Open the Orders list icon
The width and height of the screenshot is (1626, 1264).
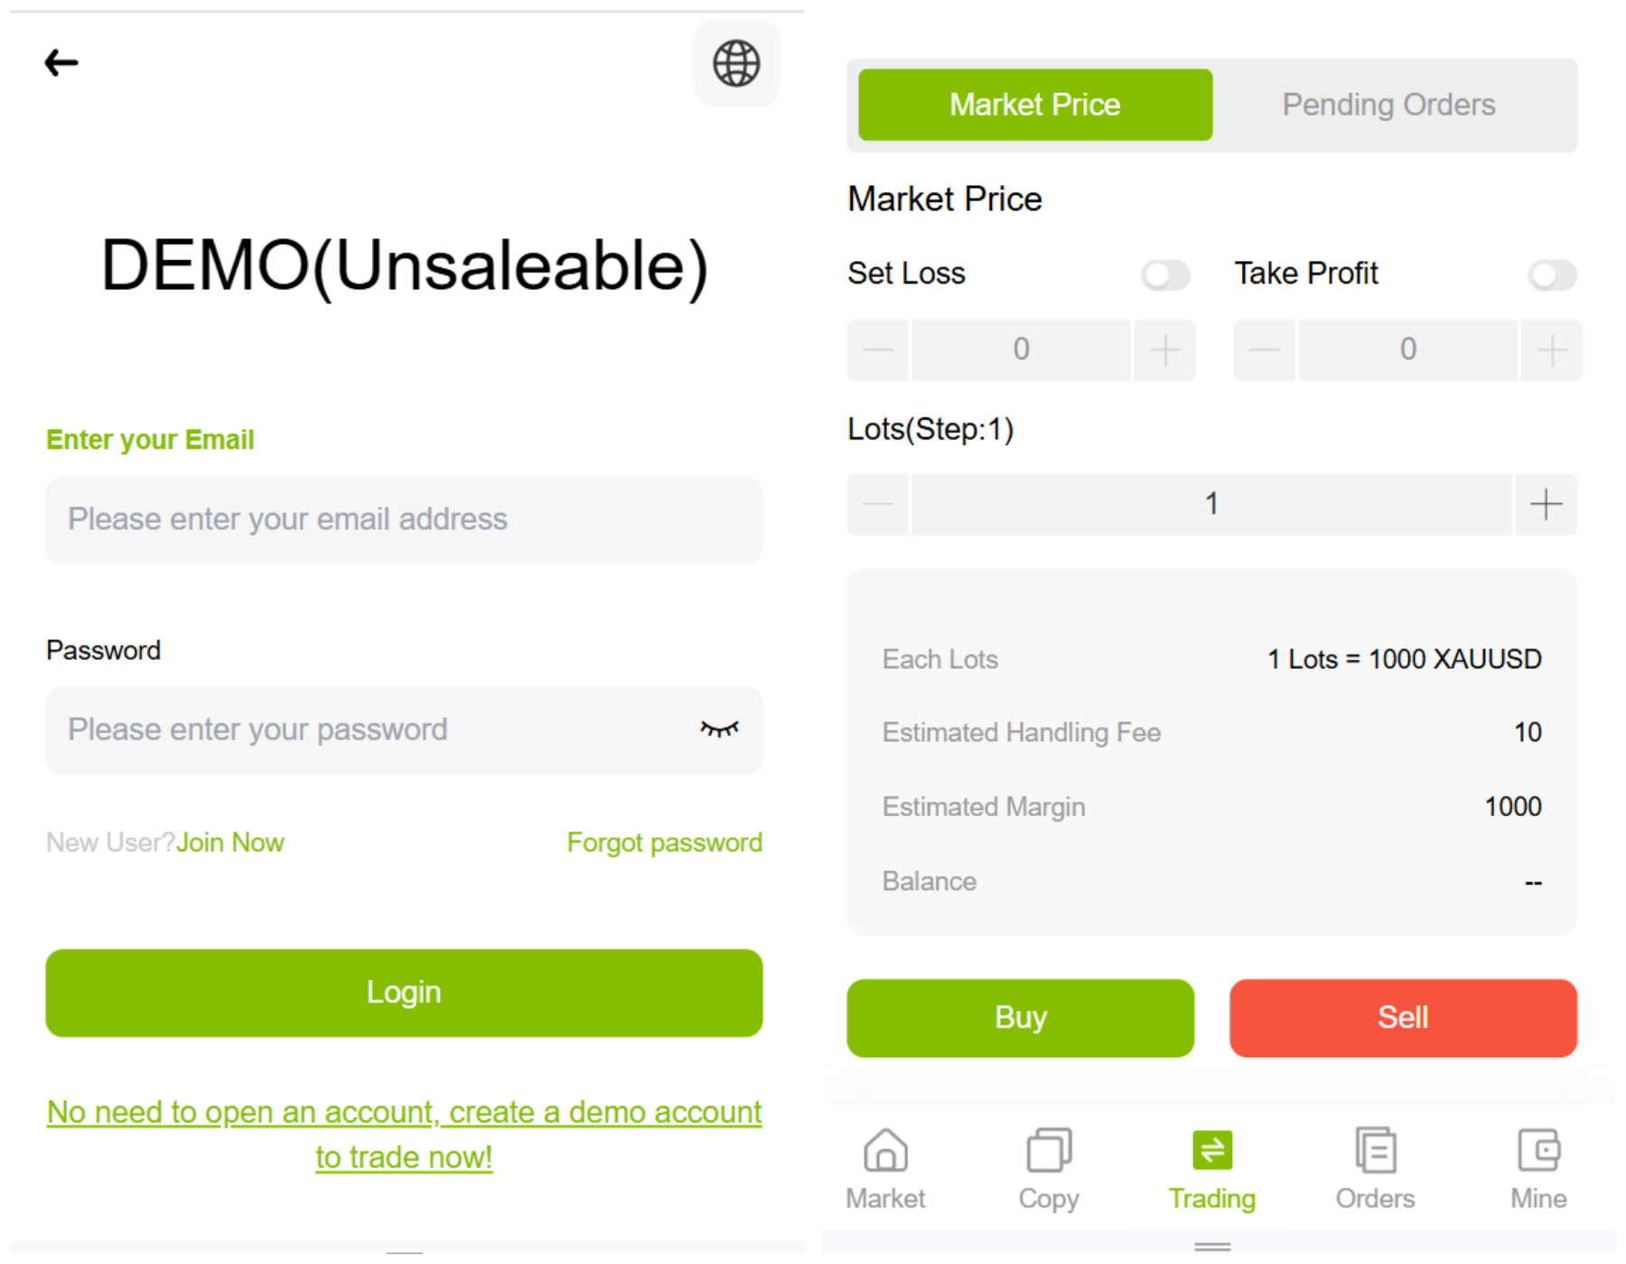pyautogui.click(x=1375, y=1151)
